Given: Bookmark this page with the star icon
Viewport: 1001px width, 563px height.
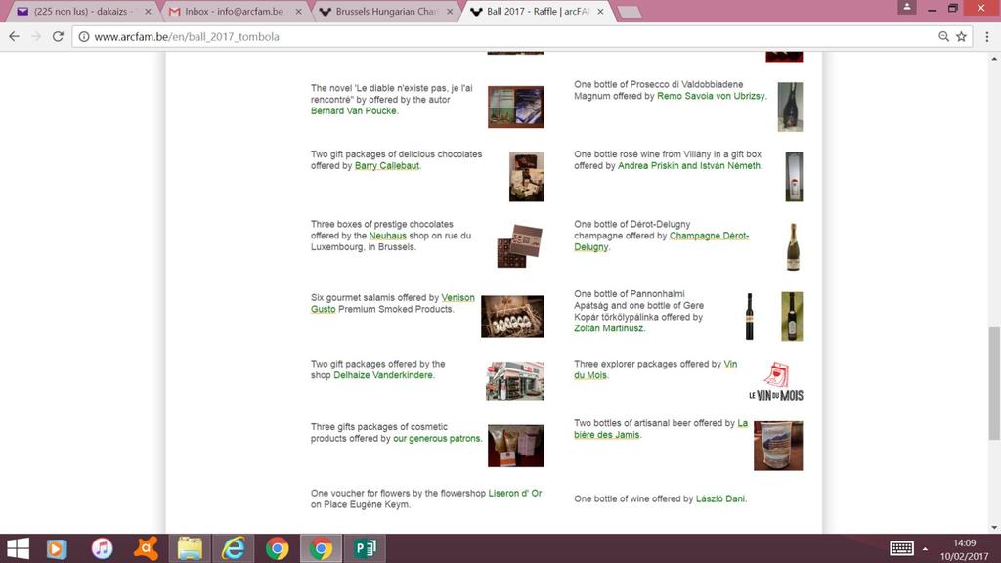Looking at the screenshot, I should [962, 36].
